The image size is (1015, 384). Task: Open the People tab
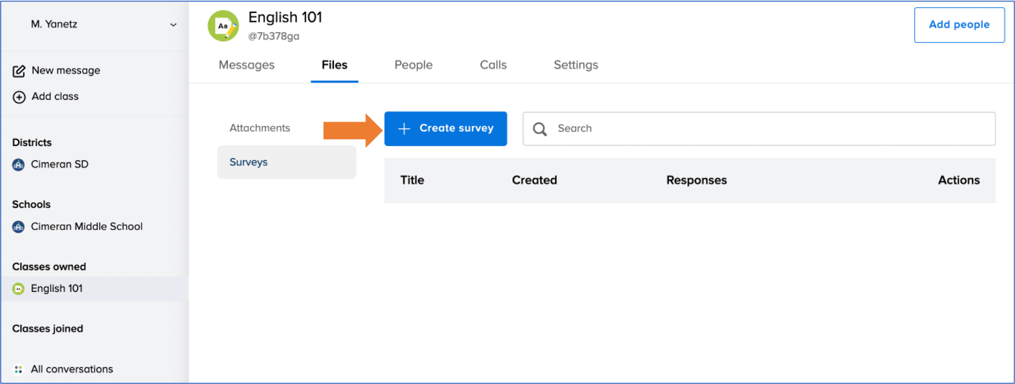pyautogui.click(x=413, y=65)
